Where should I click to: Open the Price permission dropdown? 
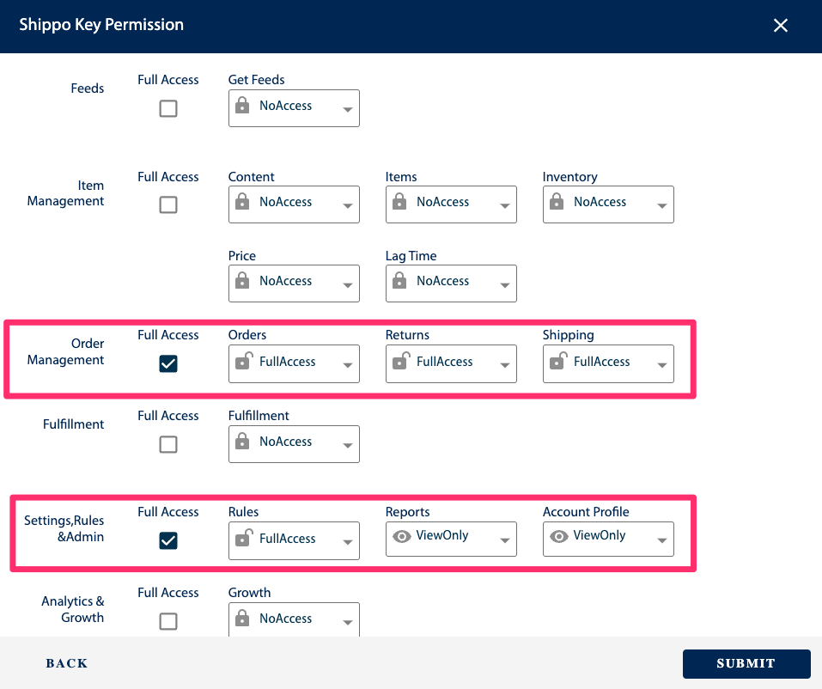click(294, 283)
